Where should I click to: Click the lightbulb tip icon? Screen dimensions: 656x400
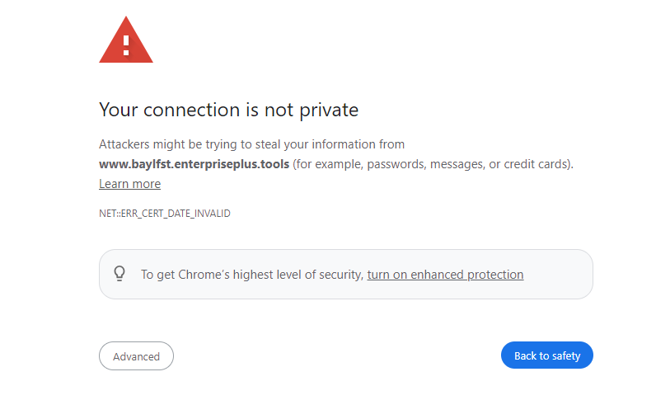pos(119,274)
